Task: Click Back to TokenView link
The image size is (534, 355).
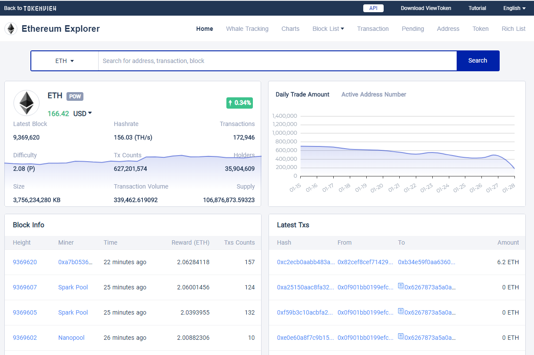Action: click(x=30, y=8)
